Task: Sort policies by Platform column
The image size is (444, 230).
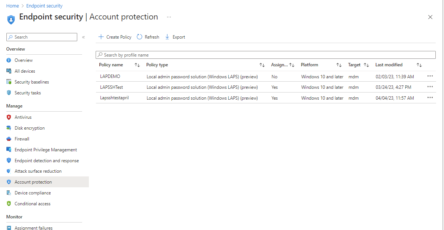Action: coord(339,65)
